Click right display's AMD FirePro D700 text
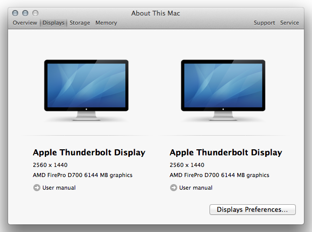The width and height of the screenshot is (312, 232). [219, 175]
